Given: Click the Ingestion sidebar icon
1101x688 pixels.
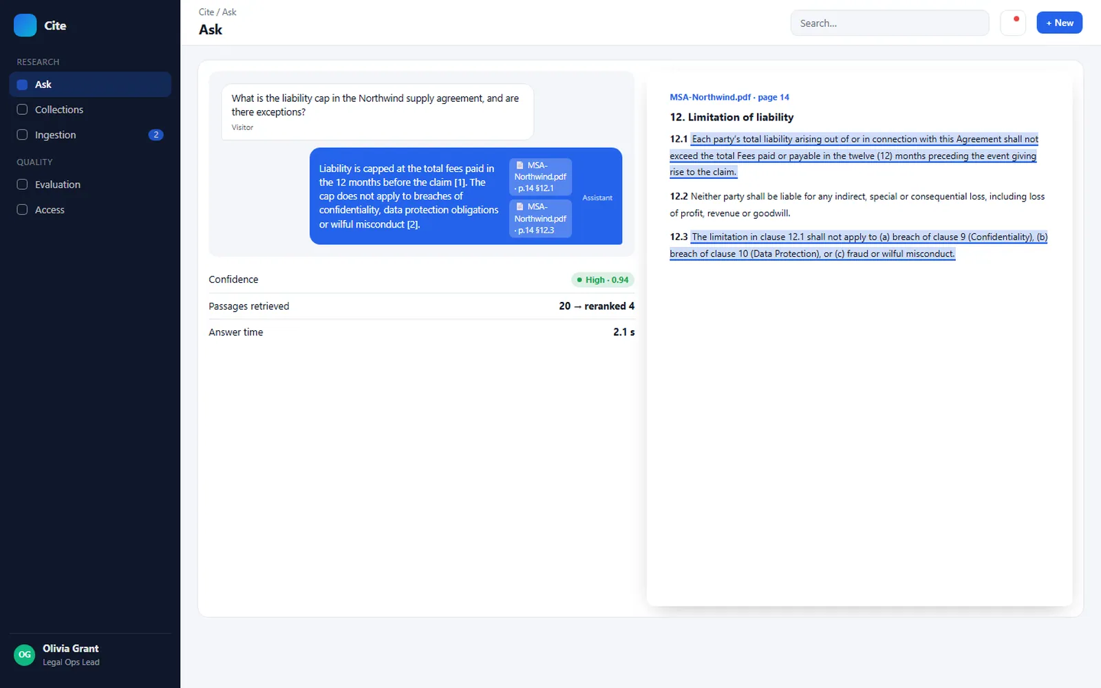Looking at the screenshot, I should point(22,135).
